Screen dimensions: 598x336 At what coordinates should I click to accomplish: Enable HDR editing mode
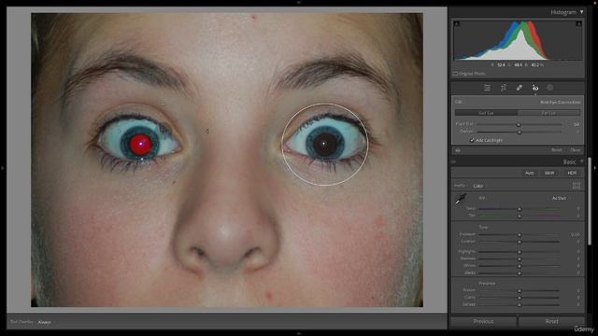[572, 173]
